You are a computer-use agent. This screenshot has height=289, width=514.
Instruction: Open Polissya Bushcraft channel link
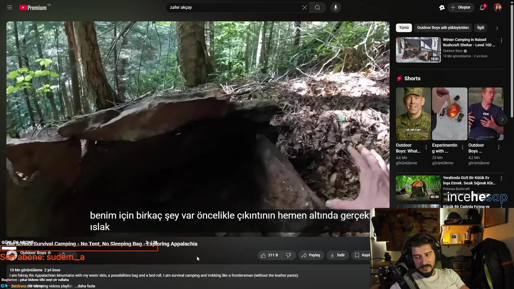456,189
